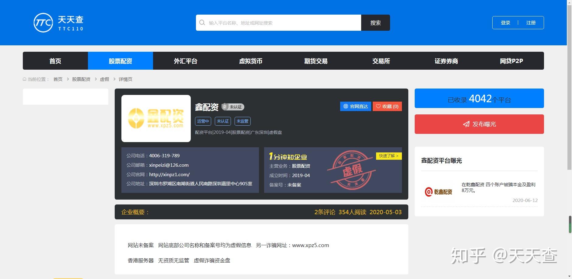This screenshot has width=572, height=279.
Task: Click the 企 badge icon beside 未认证
Action: tap(225, 106)
